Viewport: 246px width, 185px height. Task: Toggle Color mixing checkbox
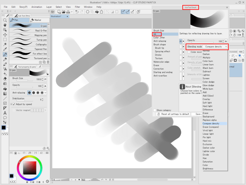[x=189, y=52]
